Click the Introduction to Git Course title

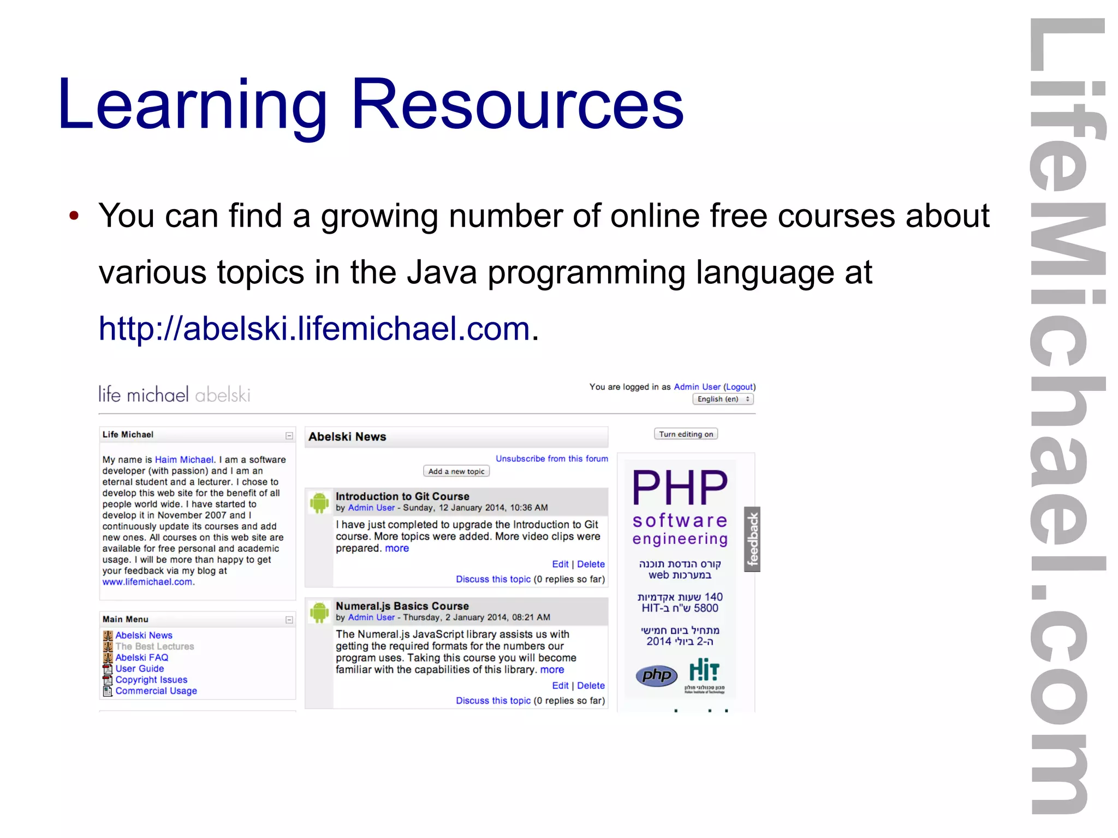[x=402, y=496]
